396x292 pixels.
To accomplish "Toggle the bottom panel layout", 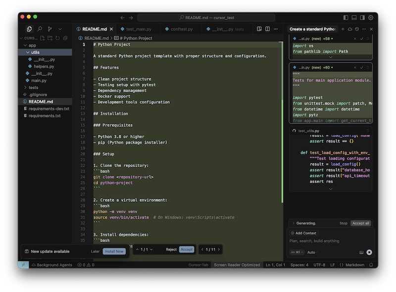I will [354, 17].
